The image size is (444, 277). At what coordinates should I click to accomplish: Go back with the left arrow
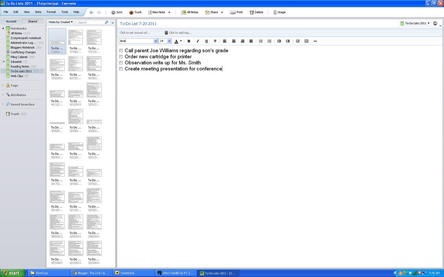click(91, 12)
